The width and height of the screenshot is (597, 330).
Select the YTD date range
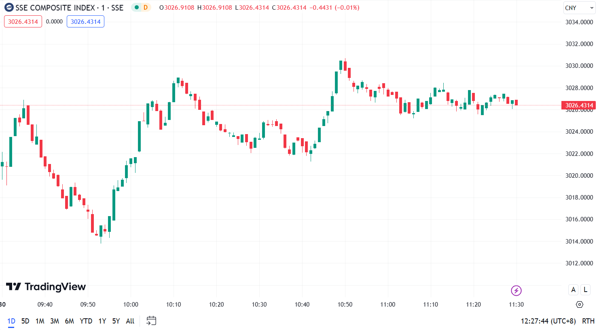tap(86, 321)
